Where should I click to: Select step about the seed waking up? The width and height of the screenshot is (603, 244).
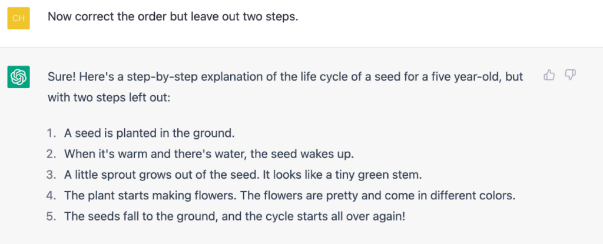coord(209,154)
